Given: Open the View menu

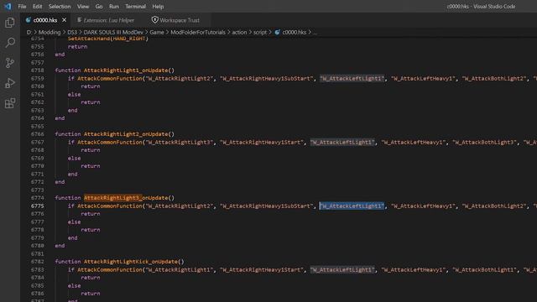Looking at the screenshot, I should click(x=83, y=7).
